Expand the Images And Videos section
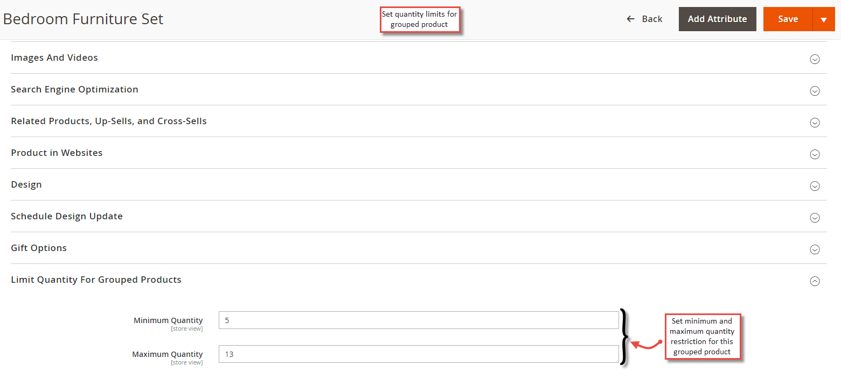The height and width of the screenshot is (379, 841). pos(814,59)
